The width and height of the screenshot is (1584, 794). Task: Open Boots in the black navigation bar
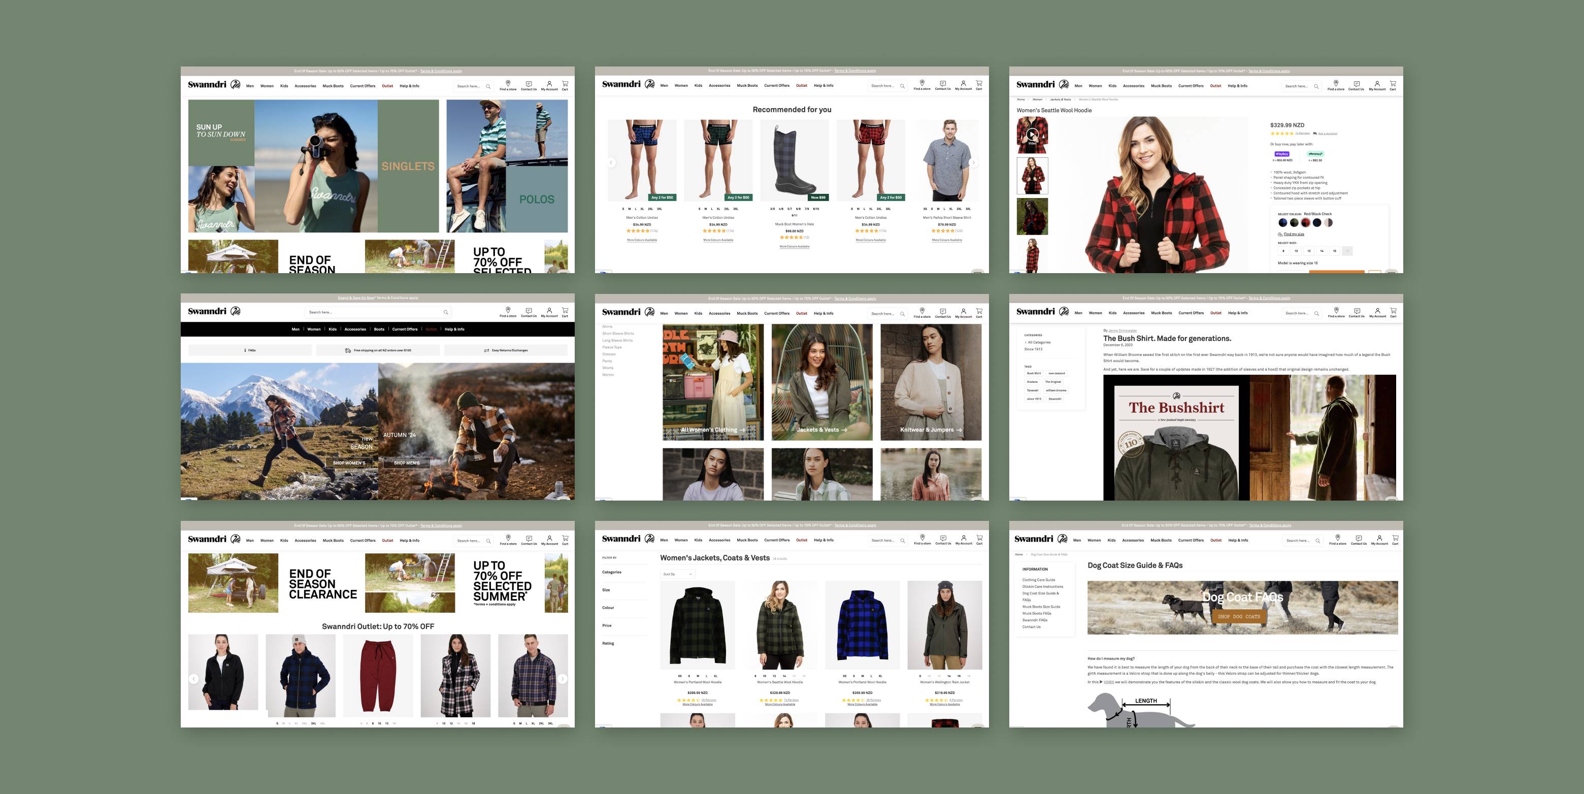(x=379, y=329)
